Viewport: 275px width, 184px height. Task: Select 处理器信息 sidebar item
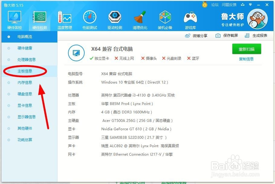pyautogui.click(x=30, y=60)
